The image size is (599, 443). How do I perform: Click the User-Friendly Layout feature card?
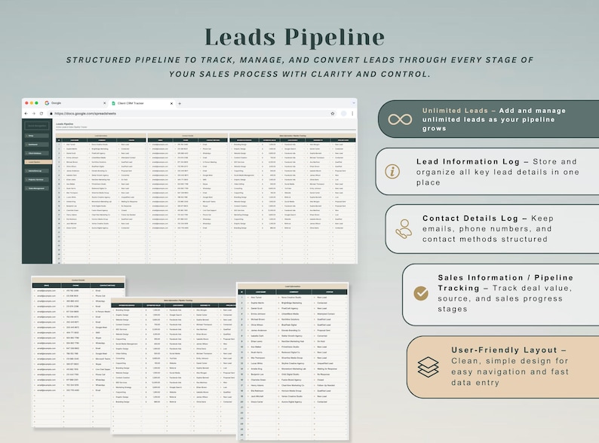[x=502, y=367]
